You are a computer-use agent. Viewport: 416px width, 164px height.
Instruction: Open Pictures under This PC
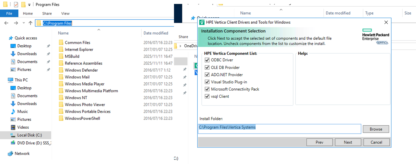point(24,119)
